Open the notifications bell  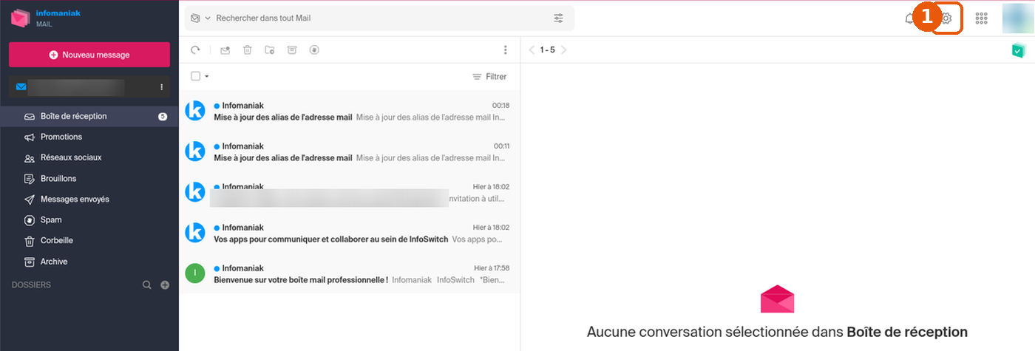[909, 18]
